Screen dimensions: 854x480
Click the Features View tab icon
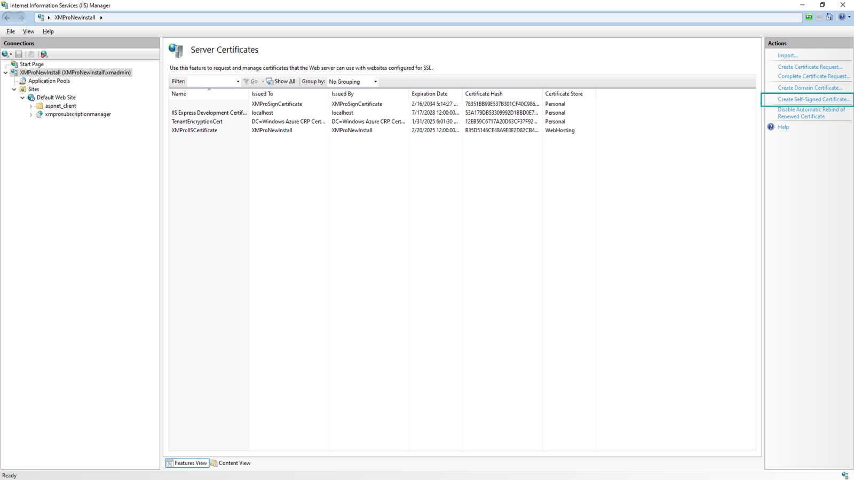click(170, 463)
